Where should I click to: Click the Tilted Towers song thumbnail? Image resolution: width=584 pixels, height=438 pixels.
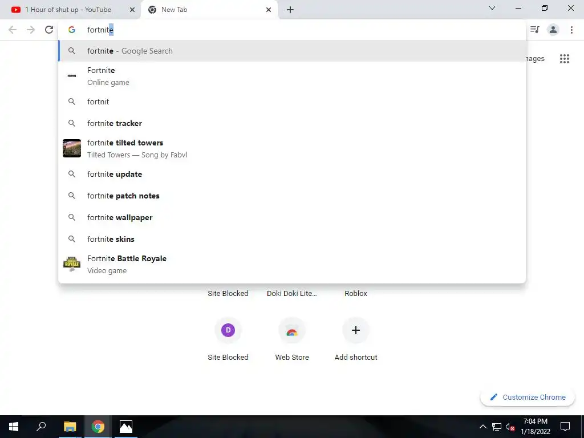(x=72, y=148)
